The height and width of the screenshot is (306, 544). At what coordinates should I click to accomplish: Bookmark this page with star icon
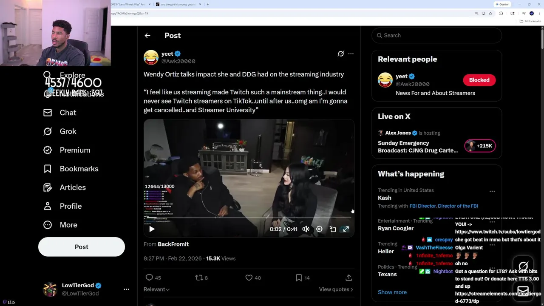490,13
